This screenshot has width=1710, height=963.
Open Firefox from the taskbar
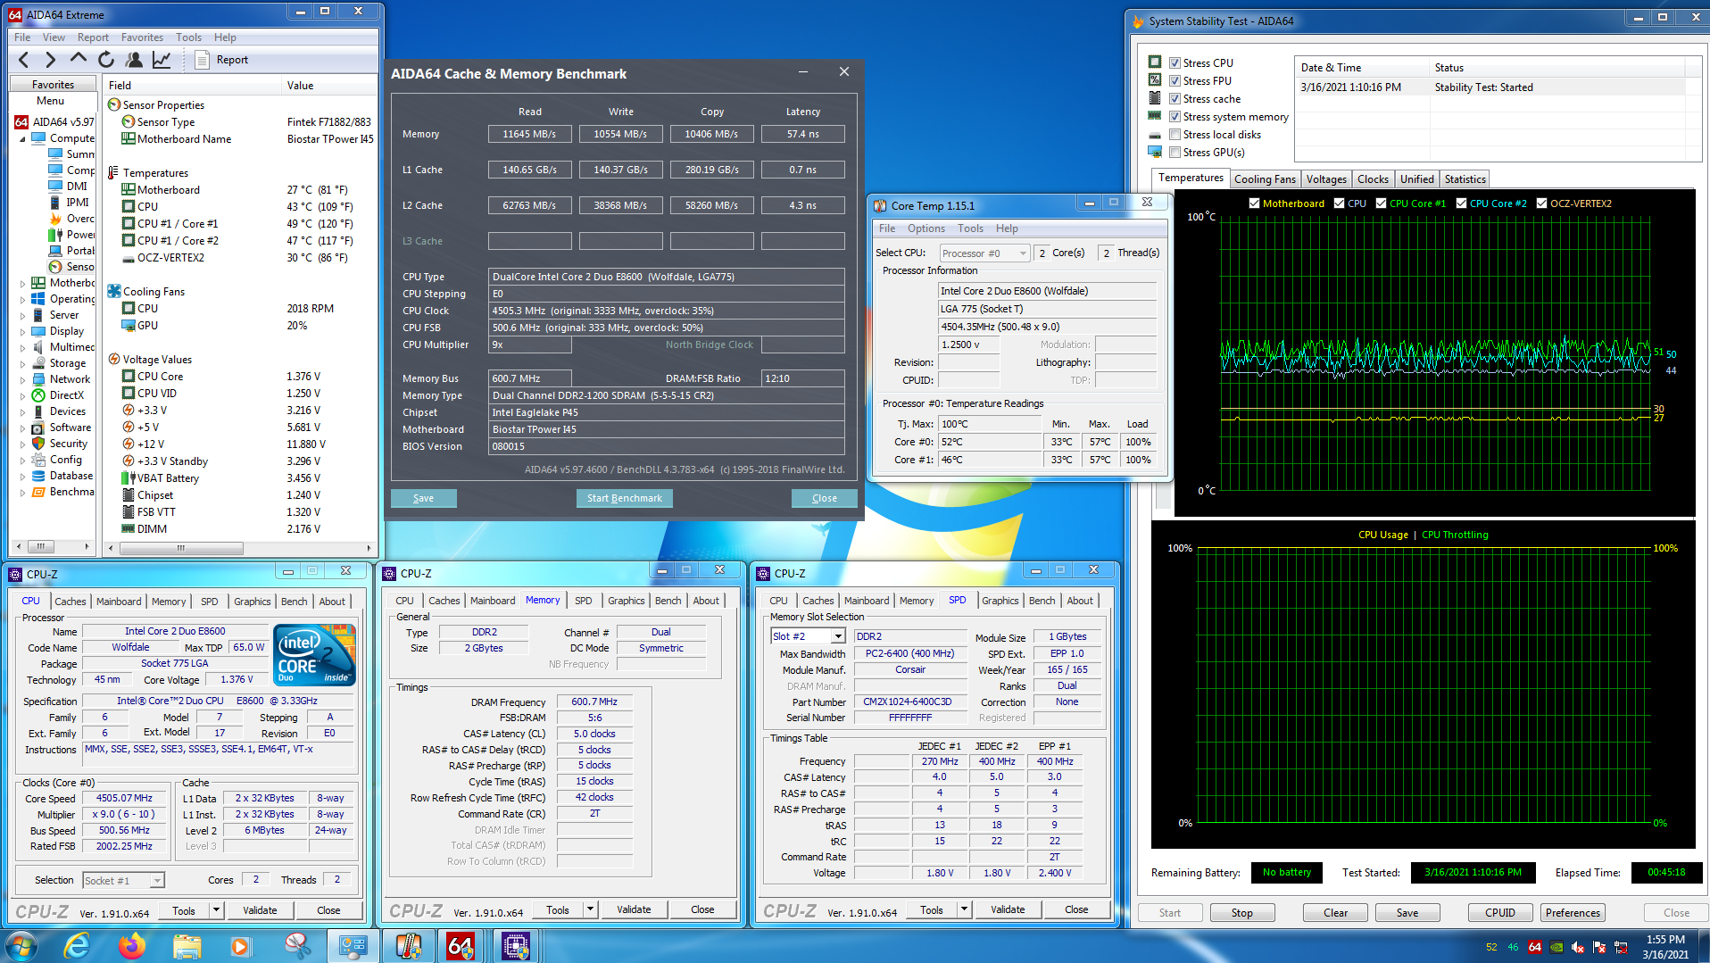coord(132,946)
